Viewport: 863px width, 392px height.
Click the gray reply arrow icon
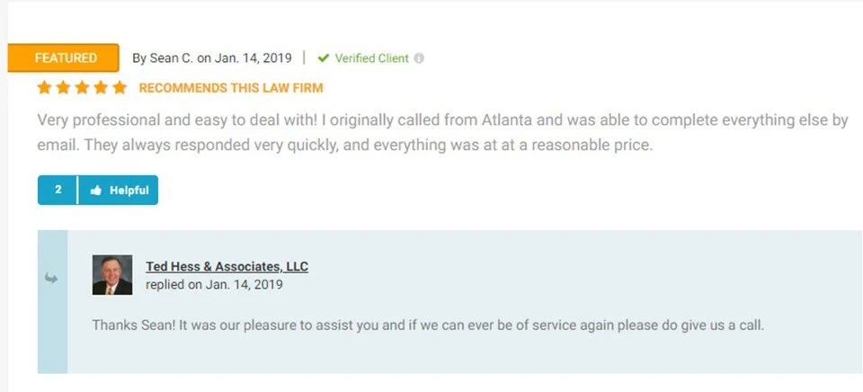[x=51, y=279]
